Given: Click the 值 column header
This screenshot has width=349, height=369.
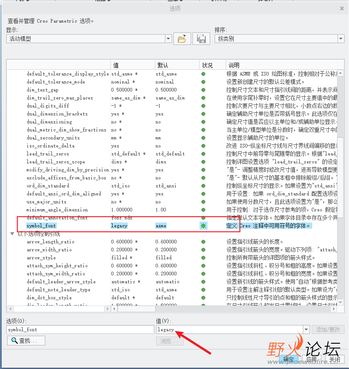Looking at the screenshot, I should click(133, 65).
